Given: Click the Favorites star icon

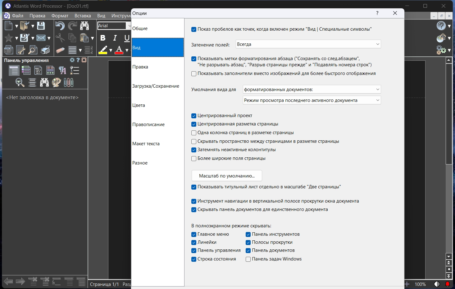Looking at the screenshot, I should (x=9, y=38).
